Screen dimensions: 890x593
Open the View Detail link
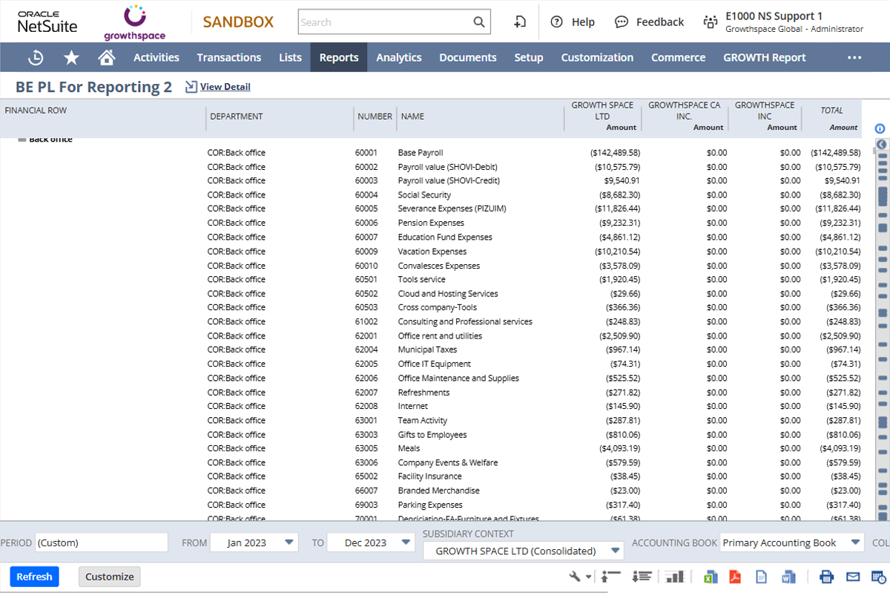click(225, 87)
